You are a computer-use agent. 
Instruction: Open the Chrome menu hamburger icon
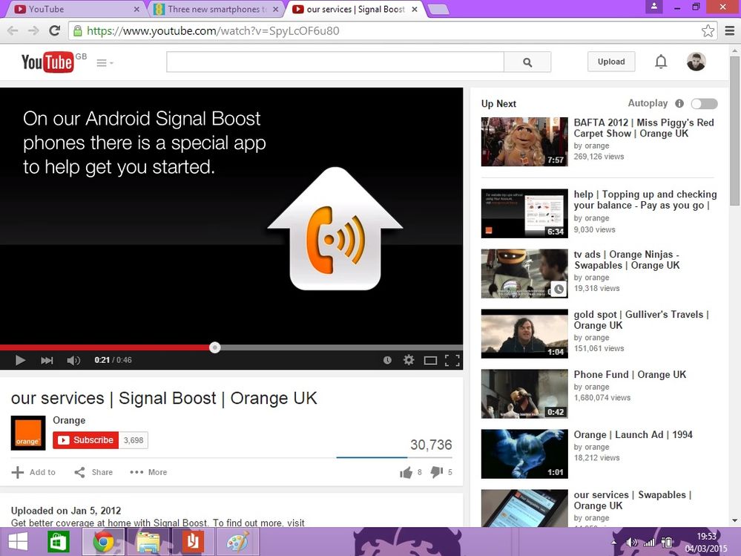pyautogui.click(x=730, y=30)
